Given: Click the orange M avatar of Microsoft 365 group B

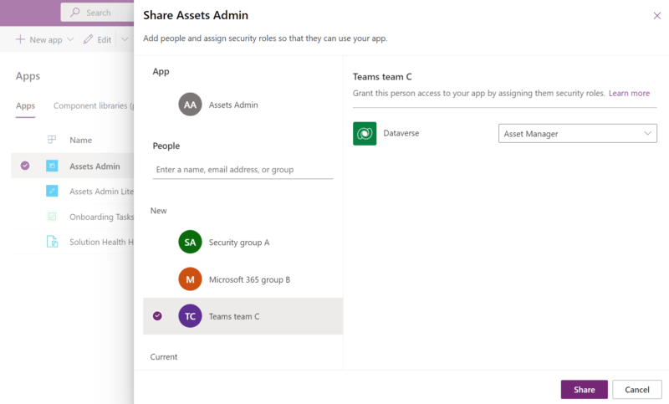Looking at the screenshot, I should point(190,279).
